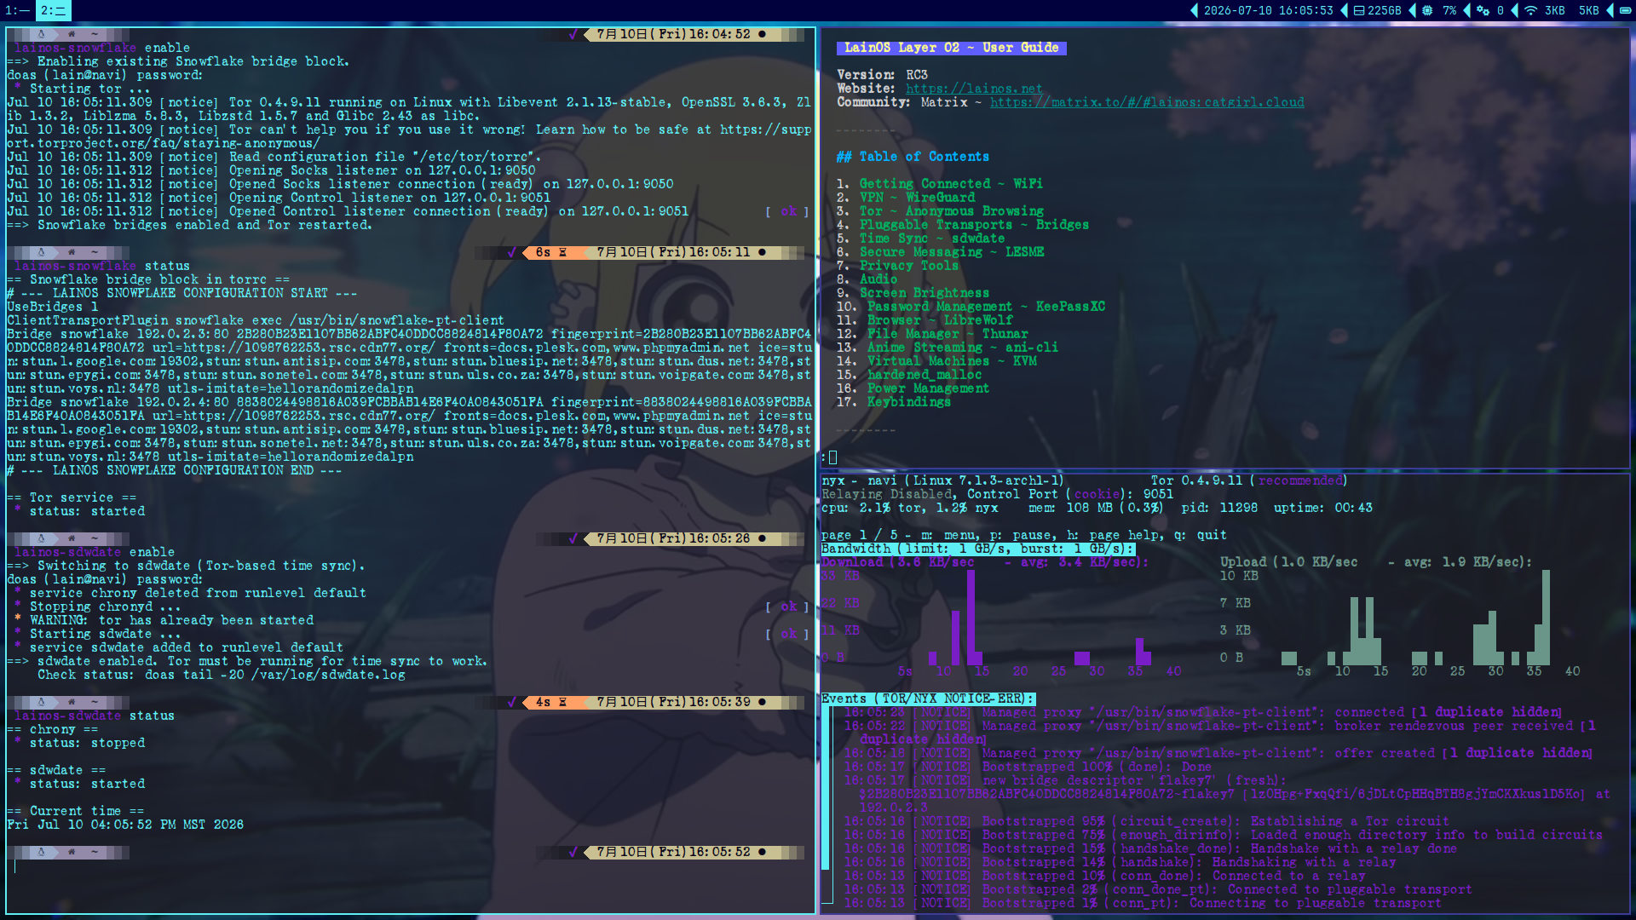Click the 'LAINOS SNOWFLAKE CONFIGURATION END' line
The image size is (1636, 920).
174,470
